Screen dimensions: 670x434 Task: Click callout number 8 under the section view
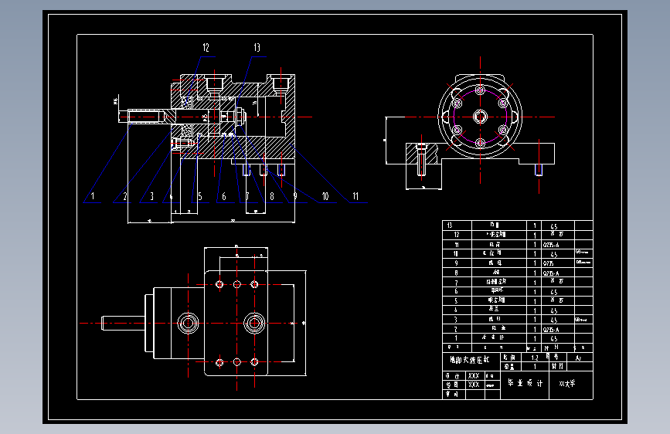point(272,196)
